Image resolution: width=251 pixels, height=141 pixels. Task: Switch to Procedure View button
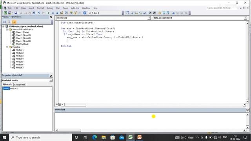point(56,105)
